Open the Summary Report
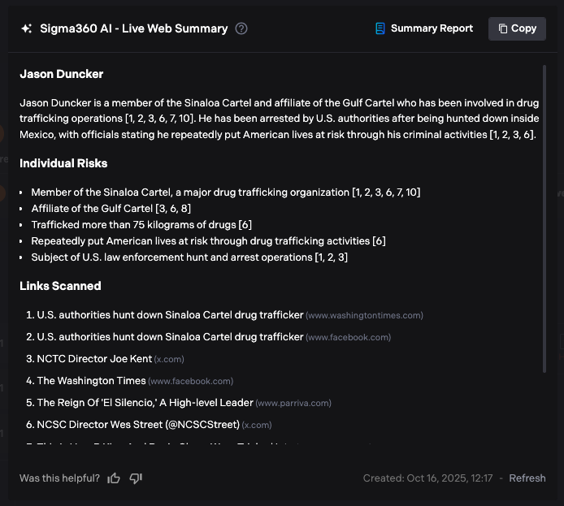Image resolution: width=564 pixels, height=506 pixels. point(431,28)
